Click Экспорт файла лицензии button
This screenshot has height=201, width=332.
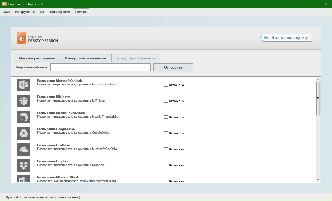click(136, 58)
